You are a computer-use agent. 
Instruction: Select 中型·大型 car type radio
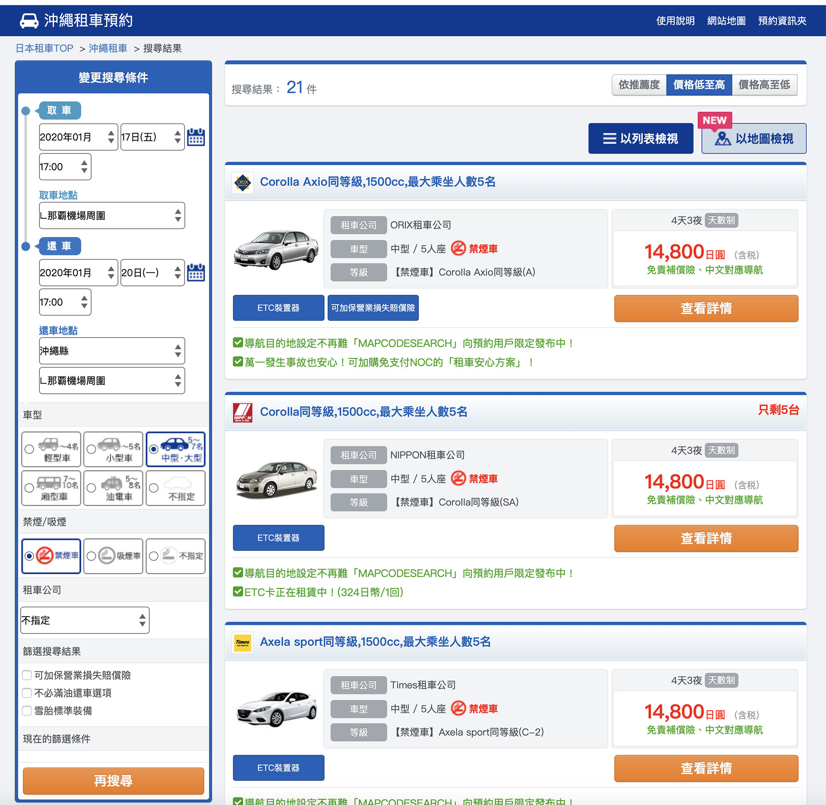[154, 449]
